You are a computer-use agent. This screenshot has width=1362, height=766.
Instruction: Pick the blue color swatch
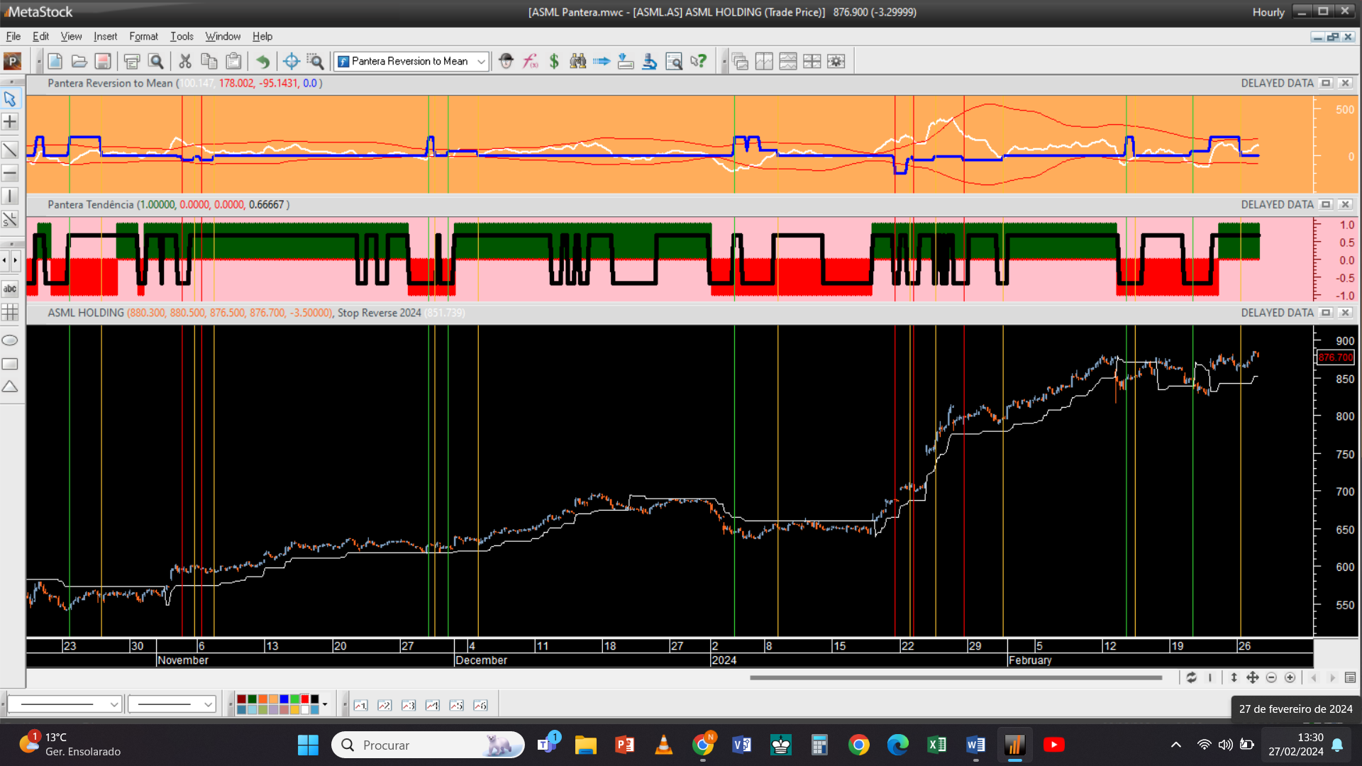284,699
